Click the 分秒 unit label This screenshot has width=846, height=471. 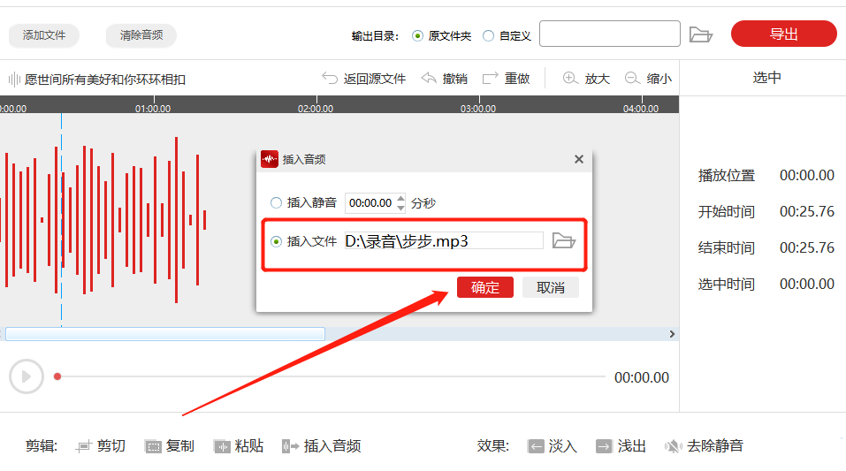pyautogui.click(x=423, y=203)
